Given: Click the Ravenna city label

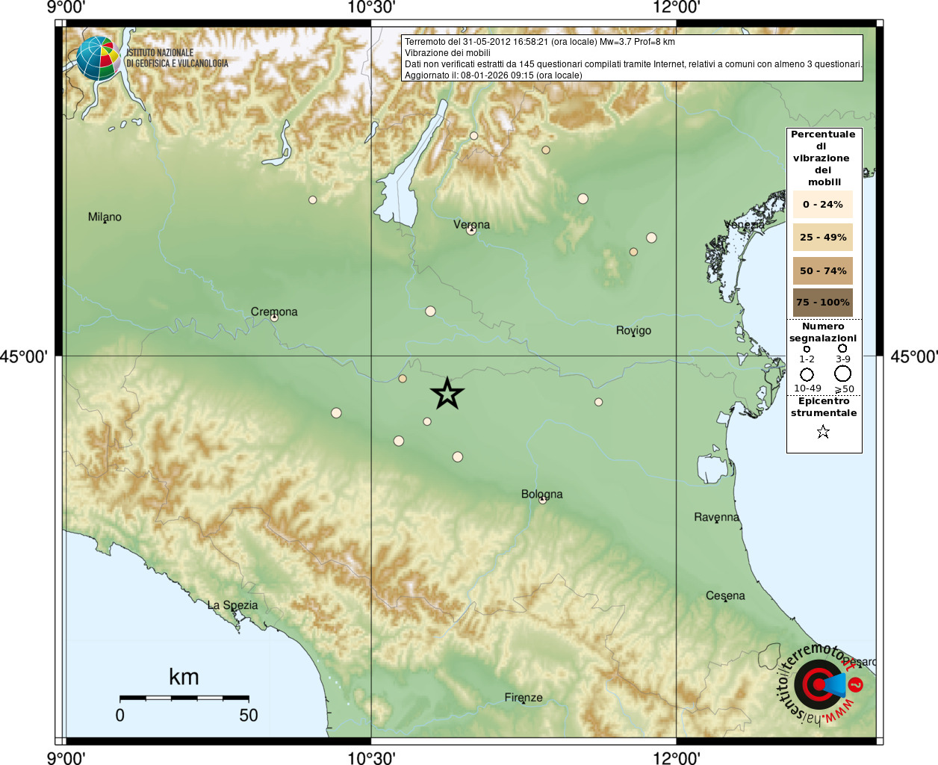Looking at the screenshot, I should [716, 517].
